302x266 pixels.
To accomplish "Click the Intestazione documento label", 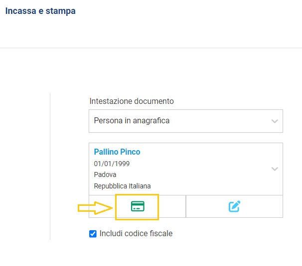I will pos(132,101).
